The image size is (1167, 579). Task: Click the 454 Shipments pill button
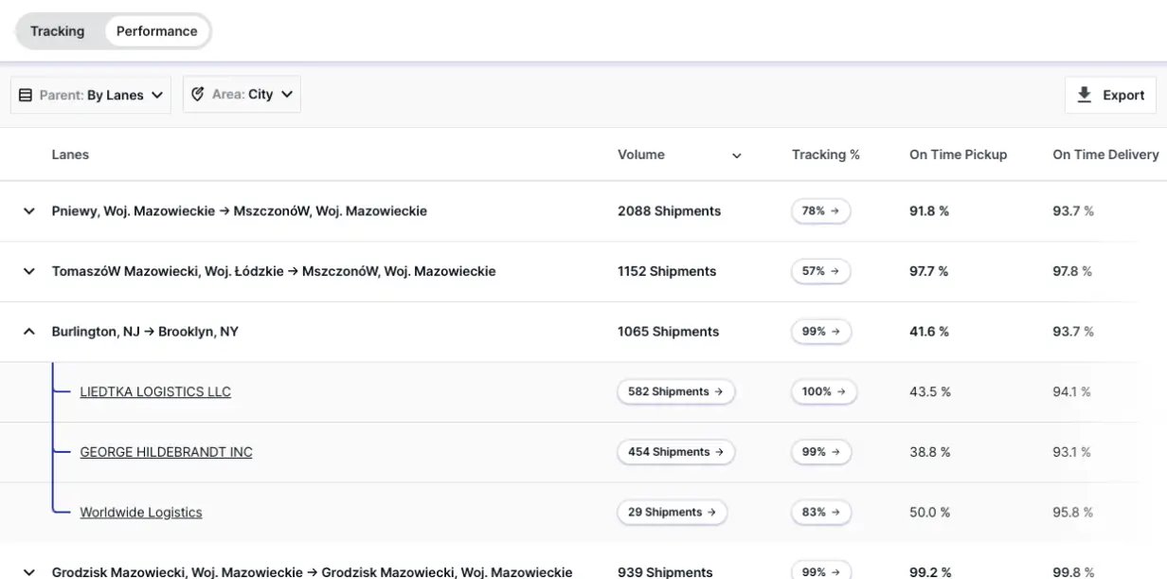tap(675, 452)
